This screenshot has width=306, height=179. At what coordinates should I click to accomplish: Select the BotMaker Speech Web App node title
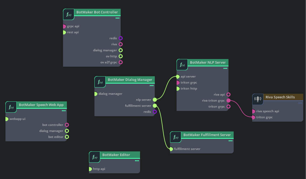[x=41, y=105]
